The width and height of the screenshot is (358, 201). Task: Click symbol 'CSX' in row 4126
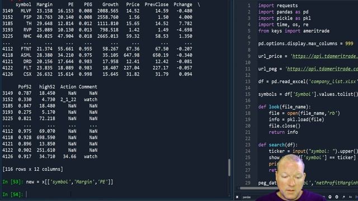click(x=27, y=74)
